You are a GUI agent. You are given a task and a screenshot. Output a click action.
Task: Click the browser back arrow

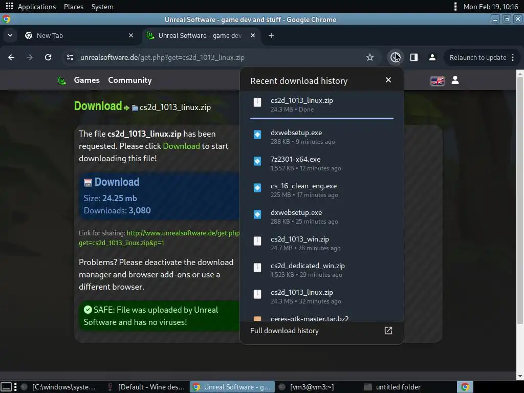coord(11,57)
